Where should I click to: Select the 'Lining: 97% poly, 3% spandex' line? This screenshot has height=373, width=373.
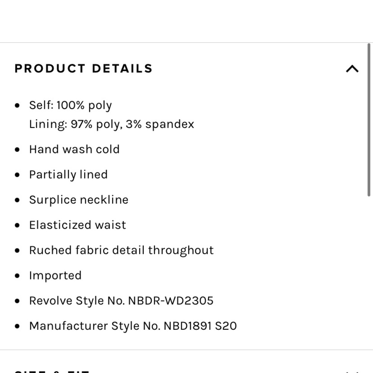[x=112, y=124]
